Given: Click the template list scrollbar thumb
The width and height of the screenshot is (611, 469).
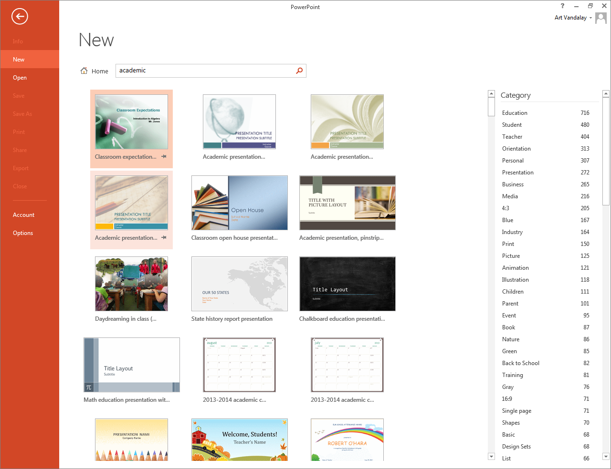Looking at the screenshot, I should pyautogui.click(x=491, y=107).
